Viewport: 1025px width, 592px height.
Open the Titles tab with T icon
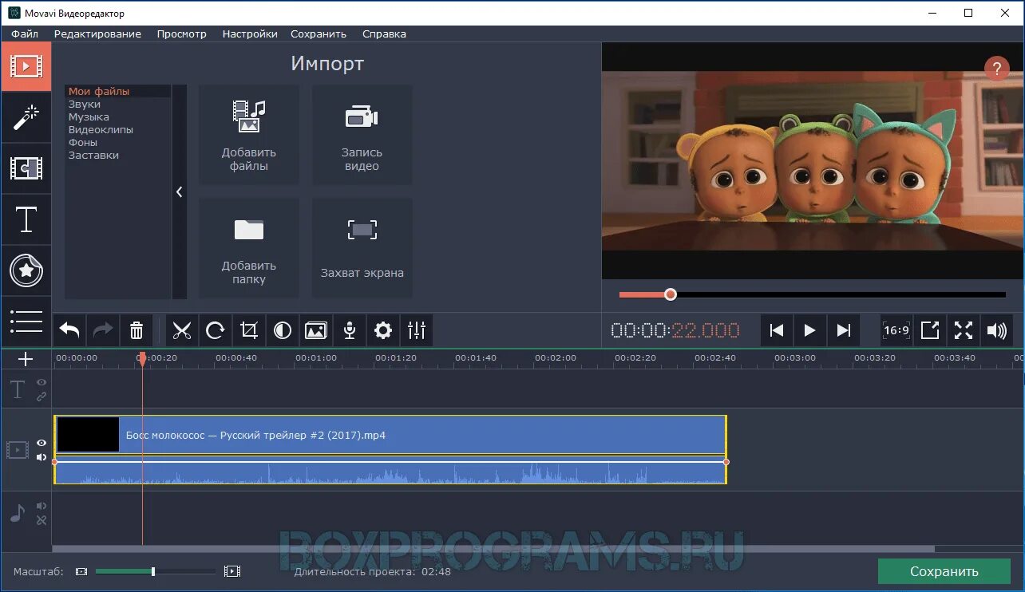click(26, 219)
